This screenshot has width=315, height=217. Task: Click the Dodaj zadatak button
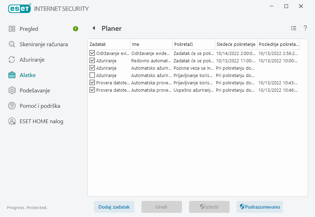(114, 207)
